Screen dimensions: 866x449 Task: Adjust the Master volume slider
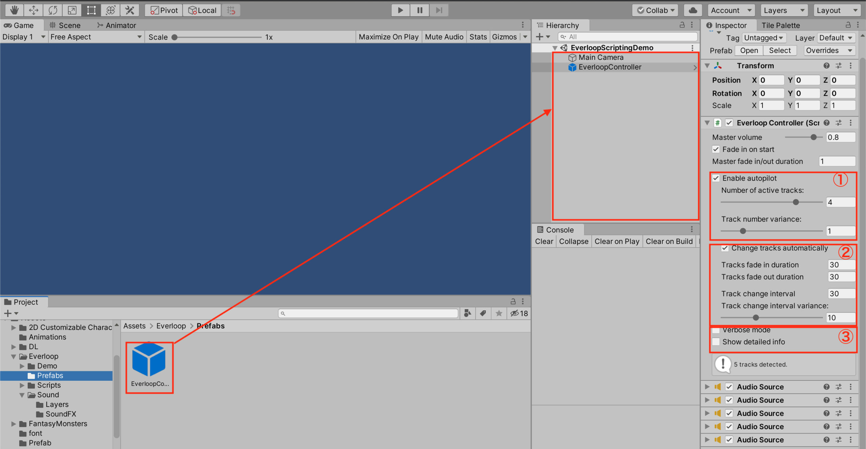[814, 137]
